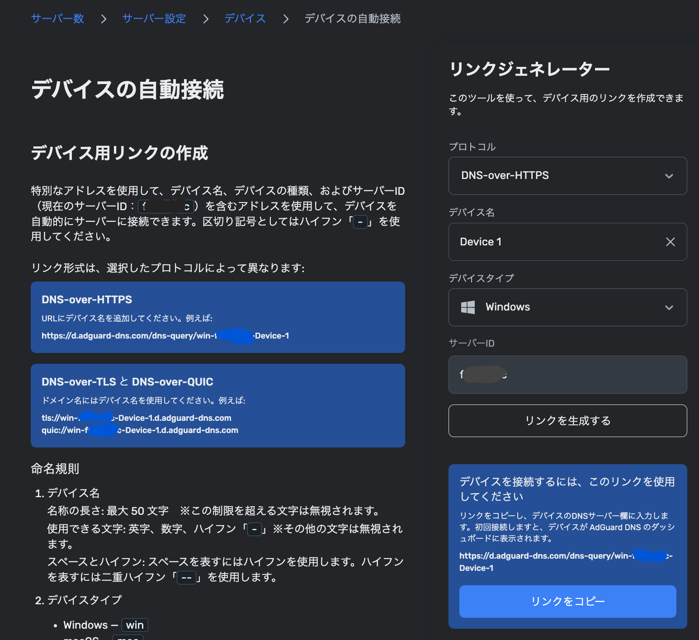The height and width of the screenshot is (640, 699).
Task: Open the プロトコル dropdown showing DNS-over-HTTPS
Action: tap(567, 176)
